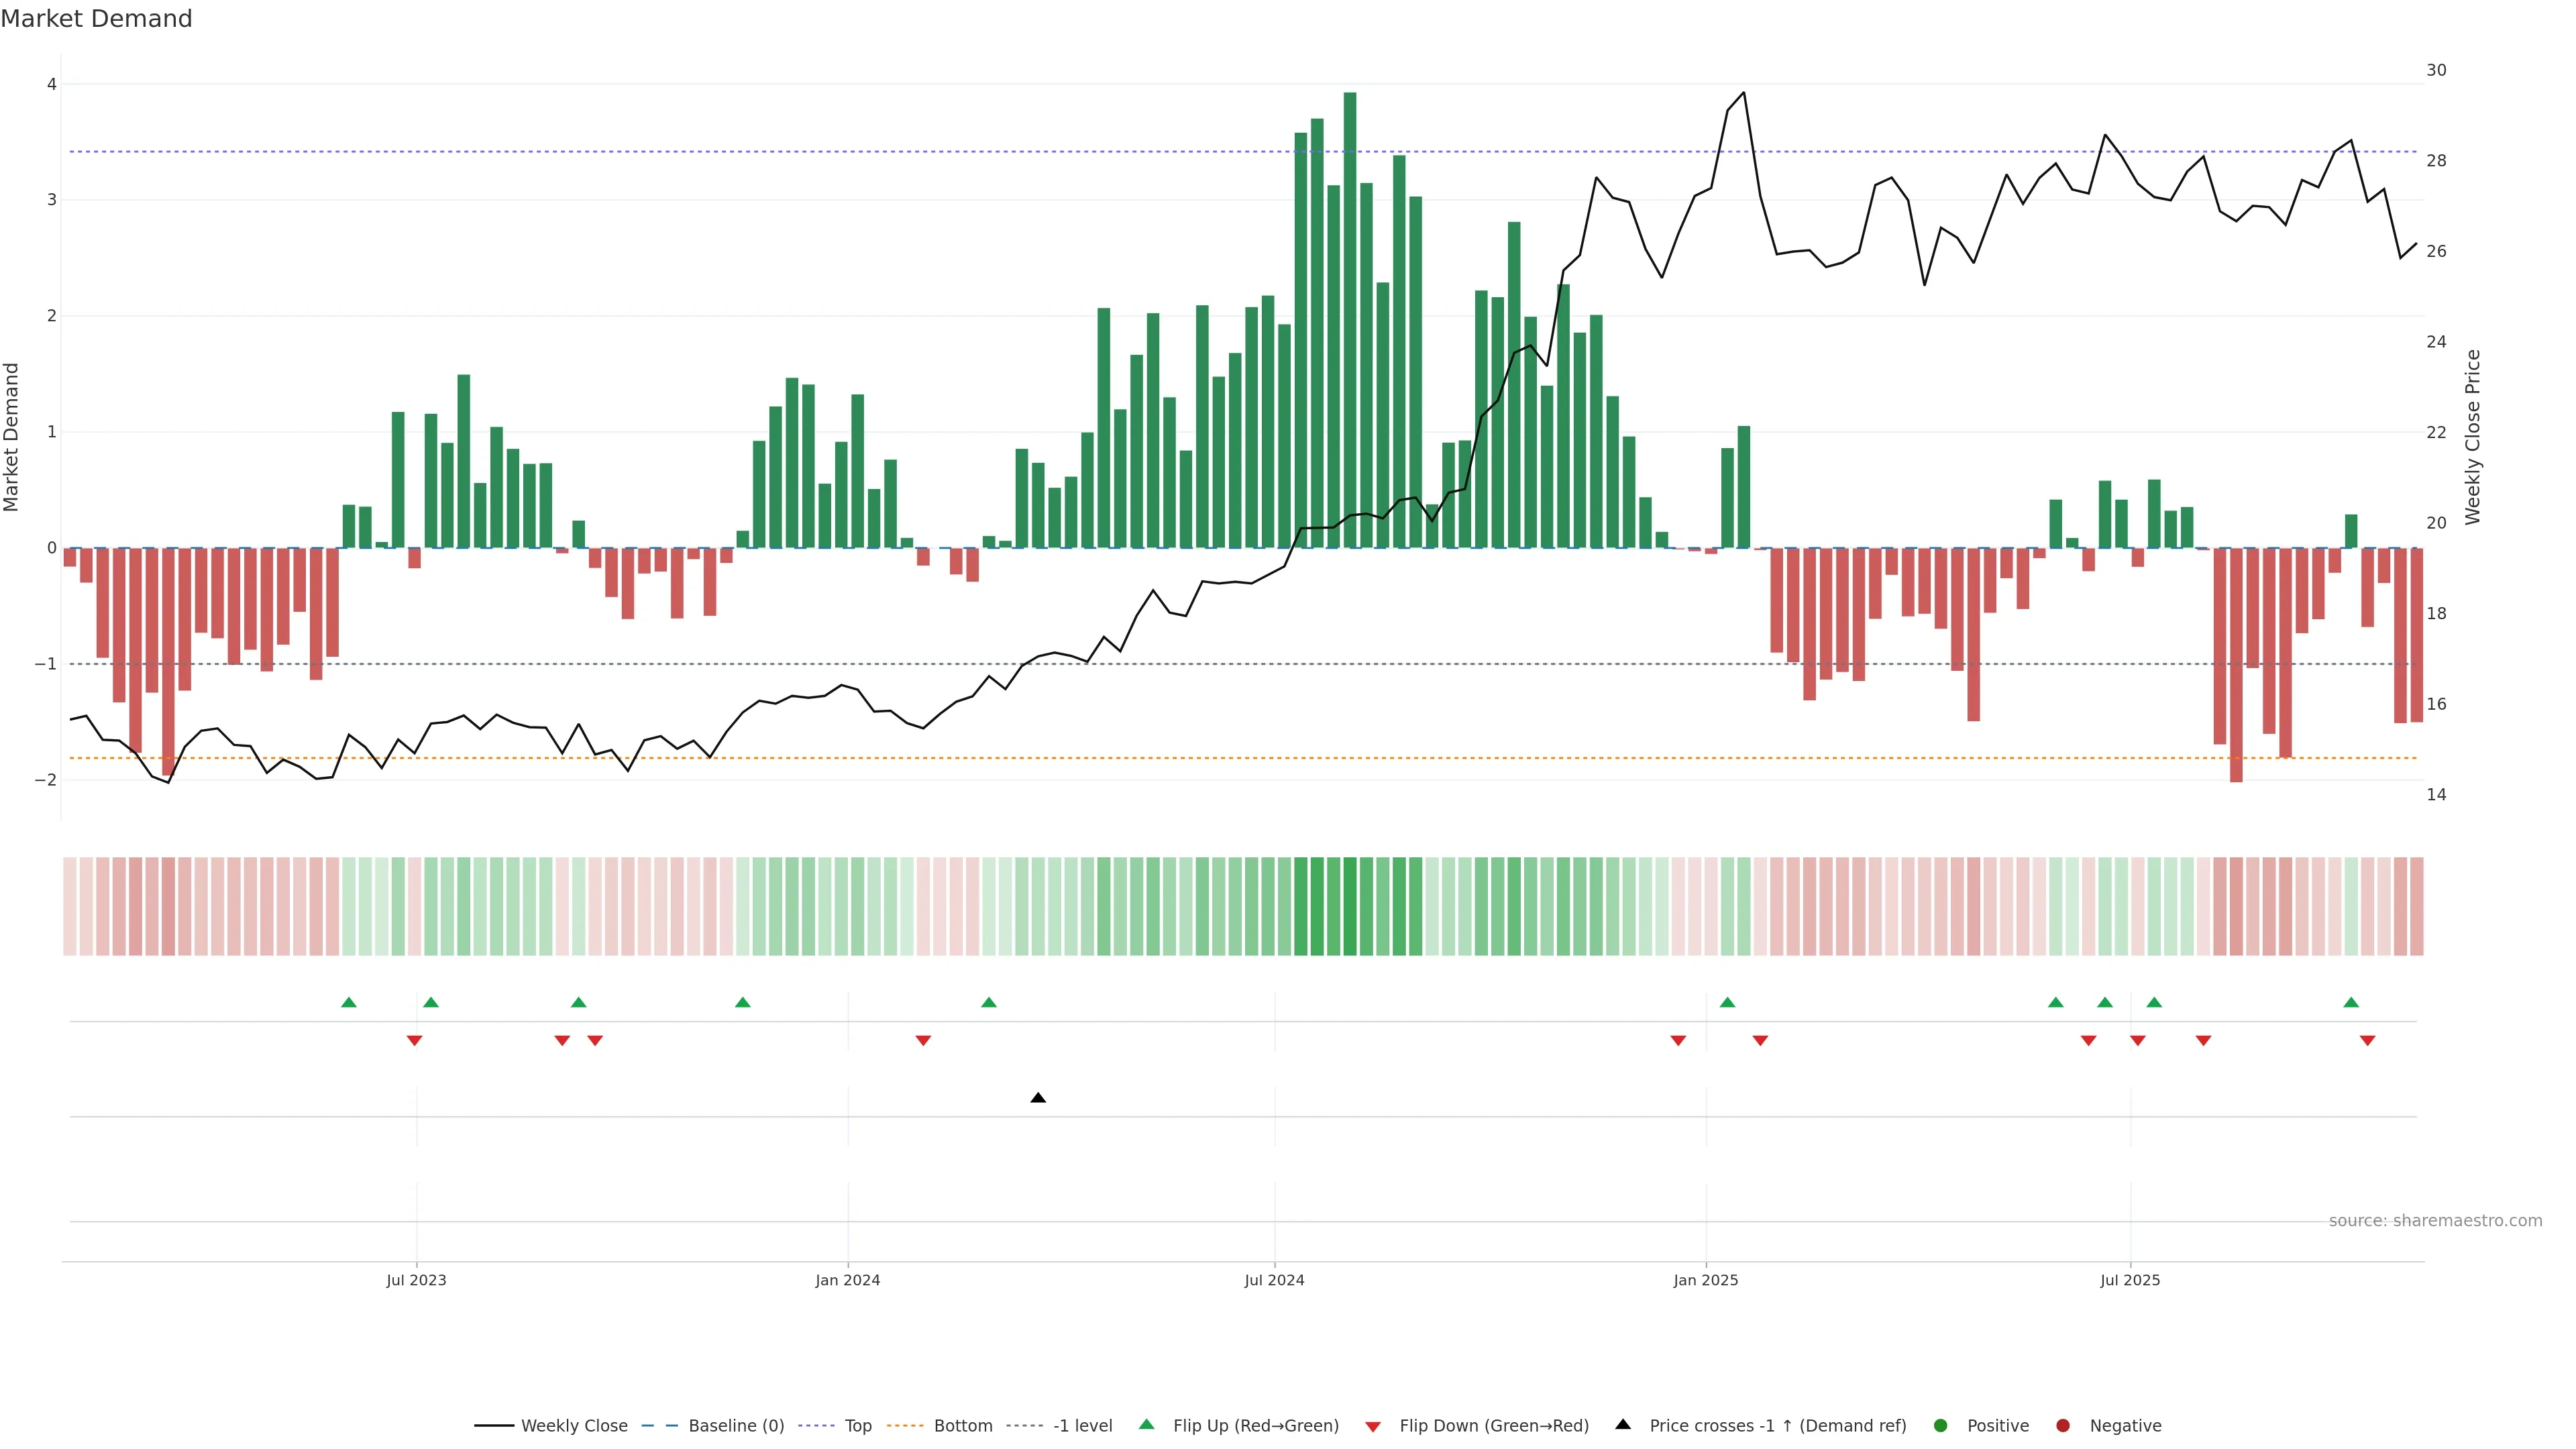Toggle the -1 level legend entry
Viewport: 2576px width, 1449px height.
pos(1082,1425)
